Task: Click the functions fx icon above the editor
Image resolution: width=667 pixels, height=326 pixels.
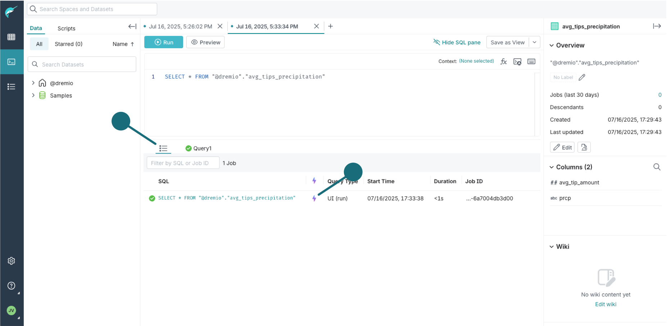Action: (503, 61)
